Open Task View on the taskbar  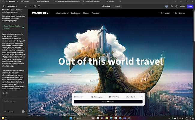point(98,118)
